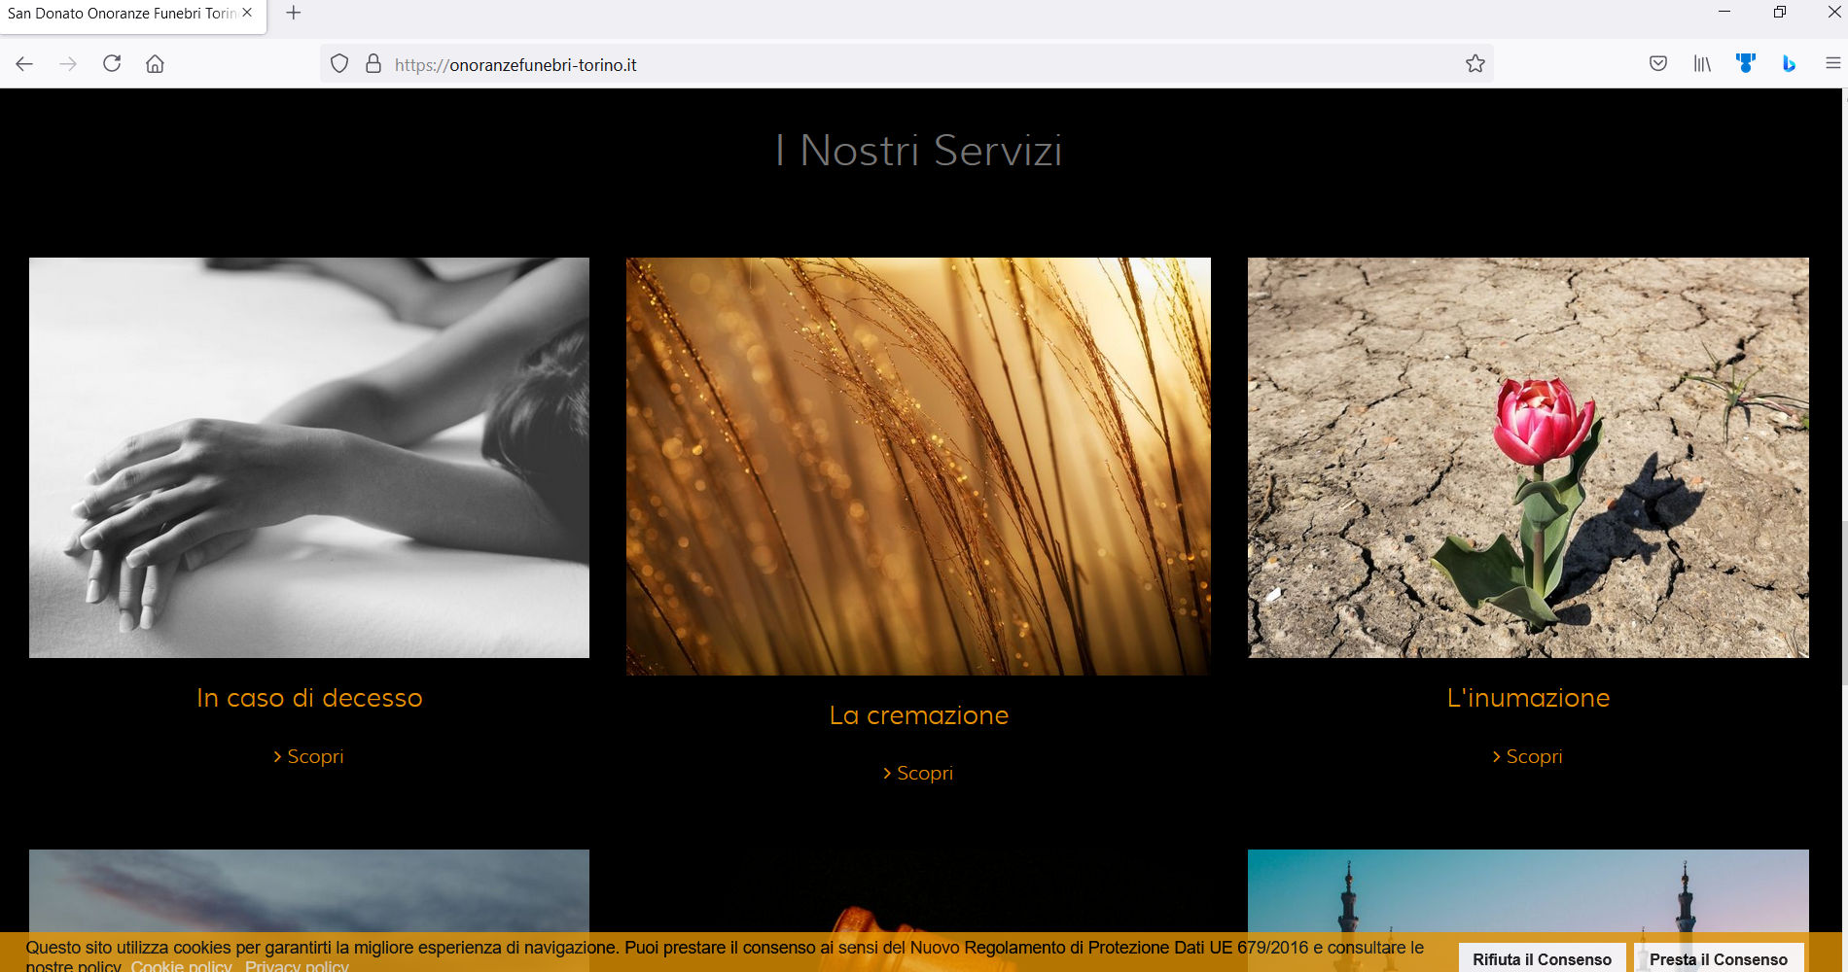
Task: Bookmark this page with the star
Action: tap(1475, 64)
